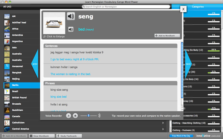Select Asia in the word list

[x=22, y=48]
